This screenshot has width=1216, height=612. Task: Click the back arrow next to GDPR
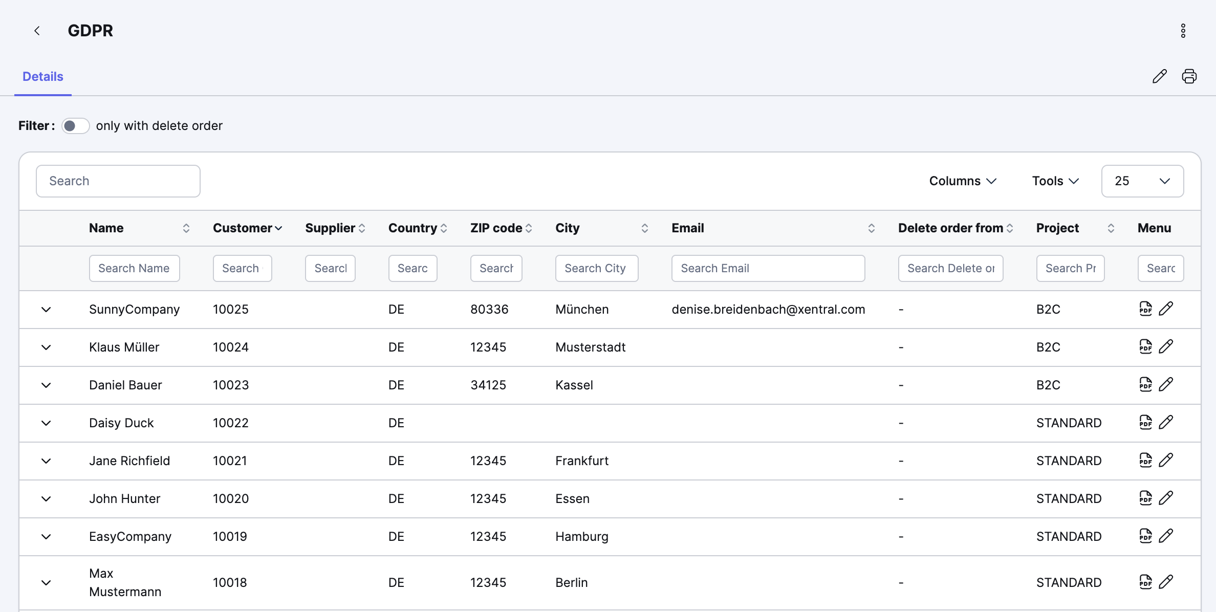(37, 31)
